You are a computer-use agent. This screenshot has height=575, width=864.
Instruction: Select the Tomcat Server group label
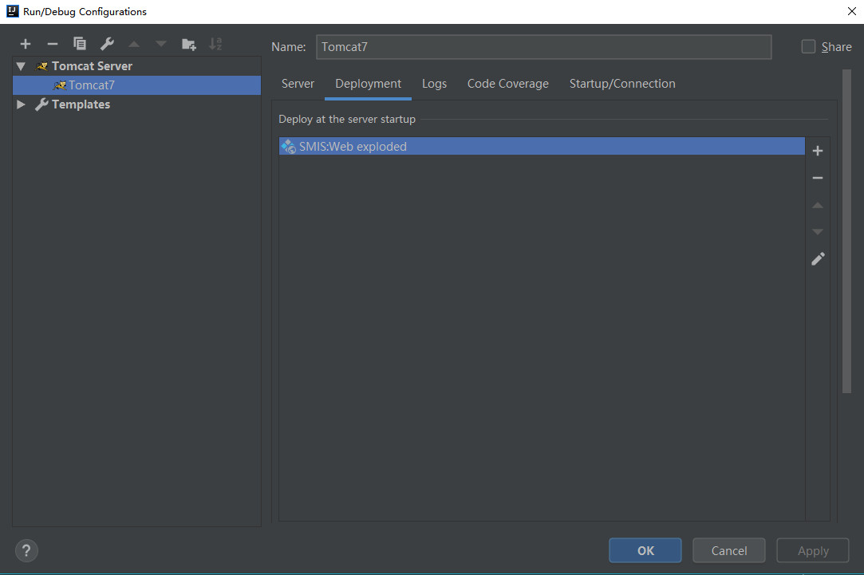(92, 66)
